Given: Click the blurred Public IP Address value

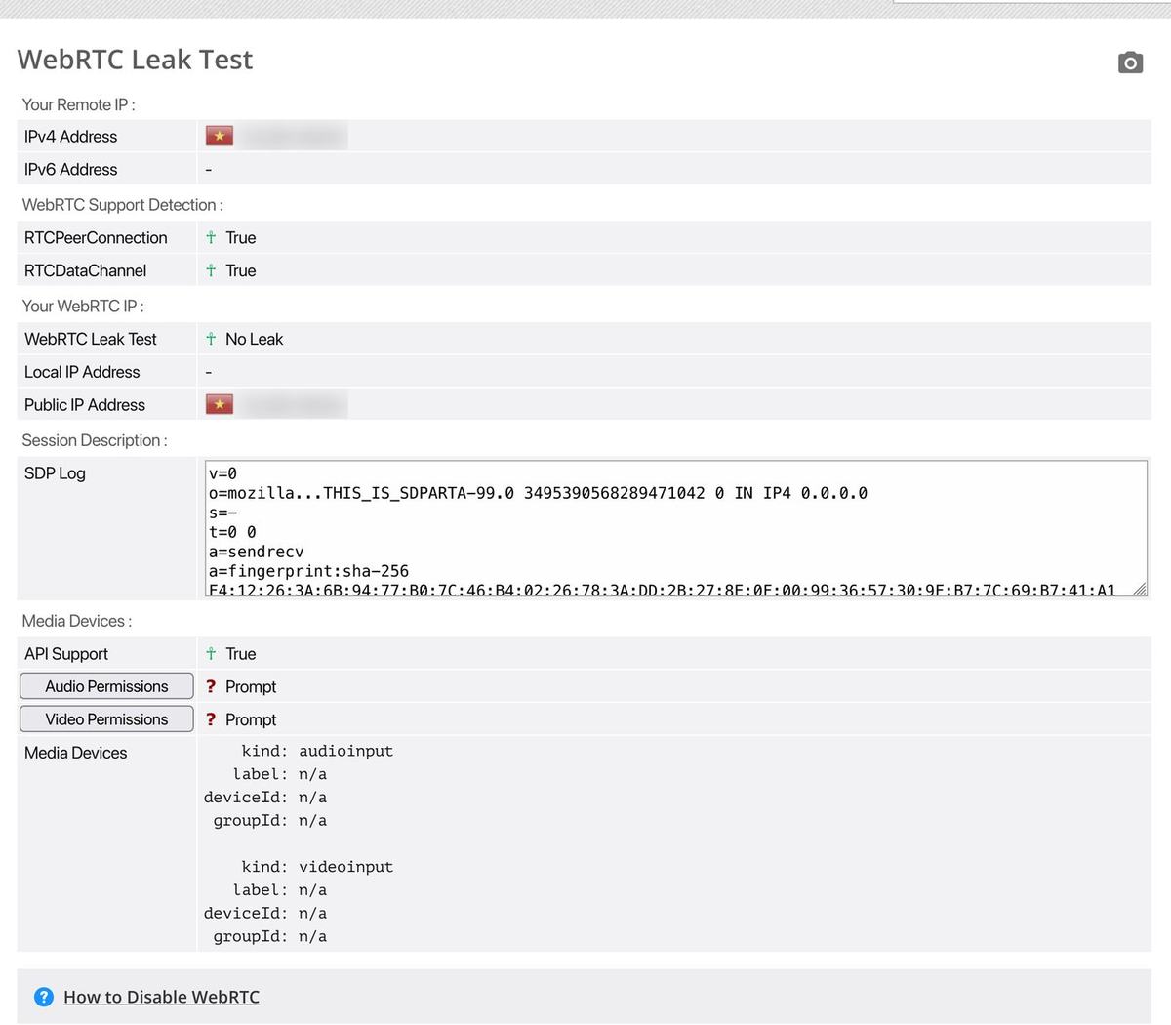Looking at the screenshot, I should point(293,404).
